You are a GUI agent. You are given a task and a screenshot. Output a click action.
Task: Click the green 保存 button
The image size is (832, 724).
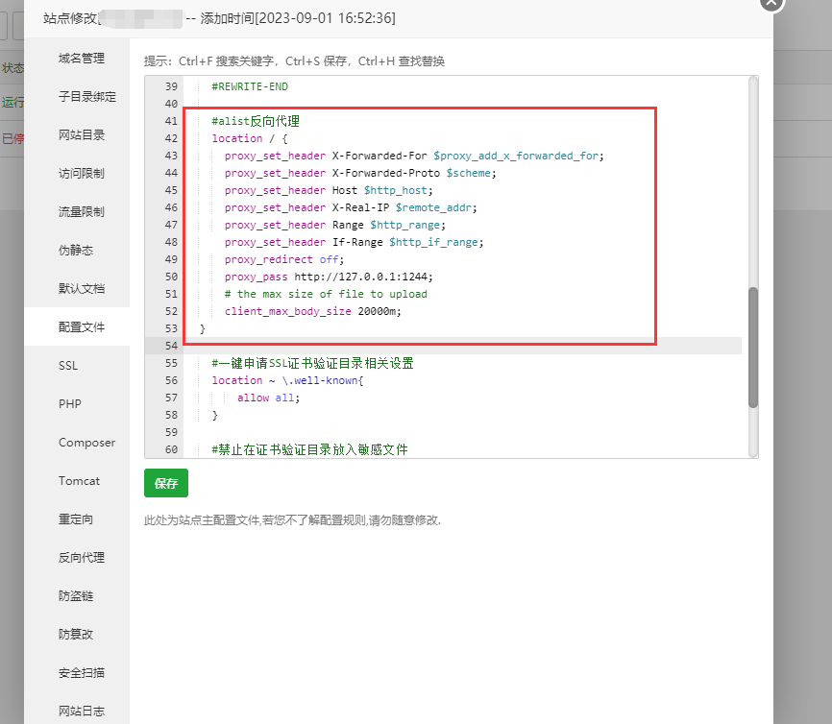click(x=166, y=483)
